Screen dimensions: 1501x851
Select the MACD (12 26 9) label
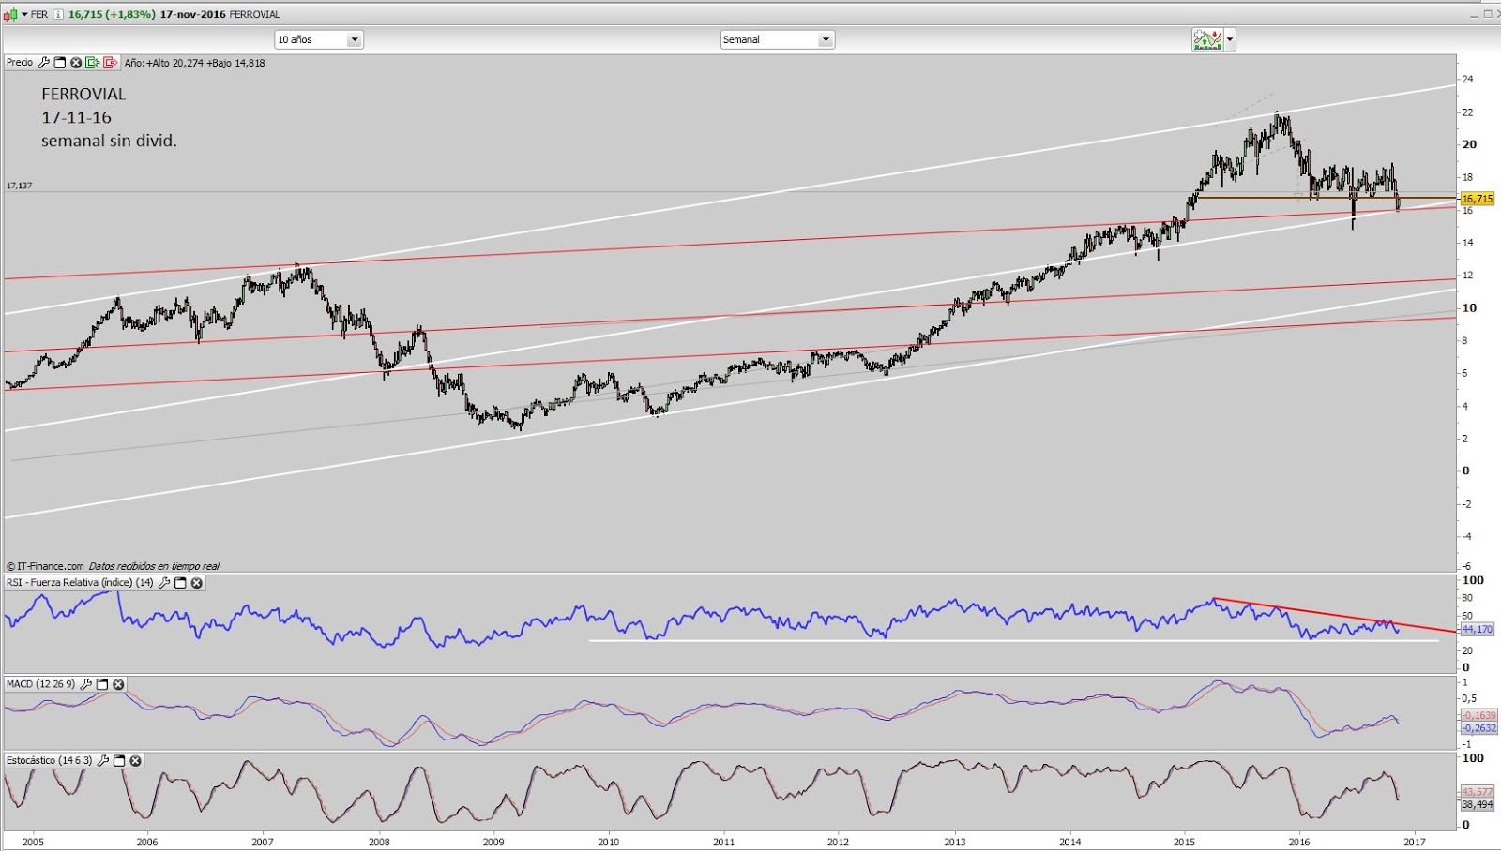pyautogui.click(x=40, y=684)
